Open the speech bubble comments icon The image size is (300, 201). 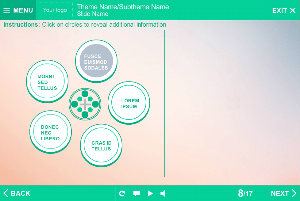[137, 193]
